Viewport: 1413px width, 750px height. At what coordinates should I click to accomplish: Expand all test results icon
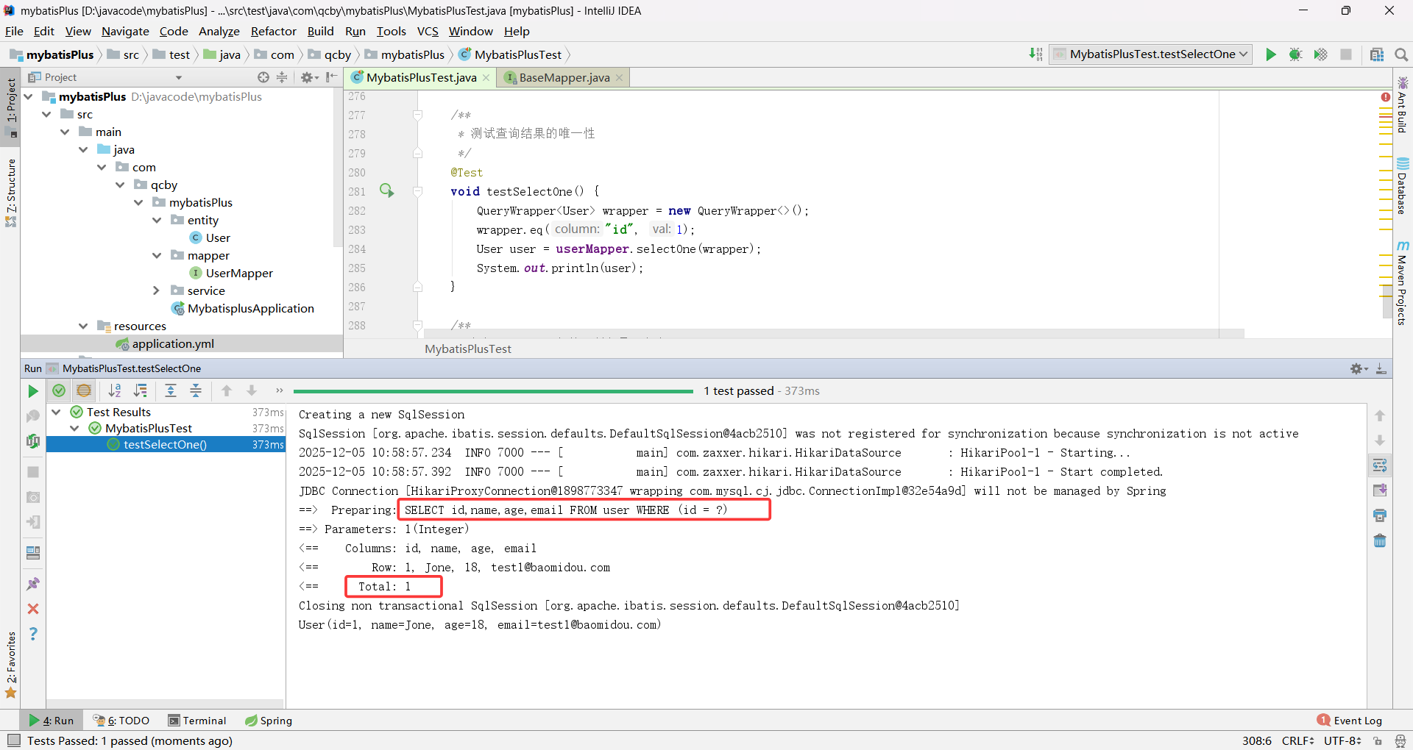click(171, 391)
